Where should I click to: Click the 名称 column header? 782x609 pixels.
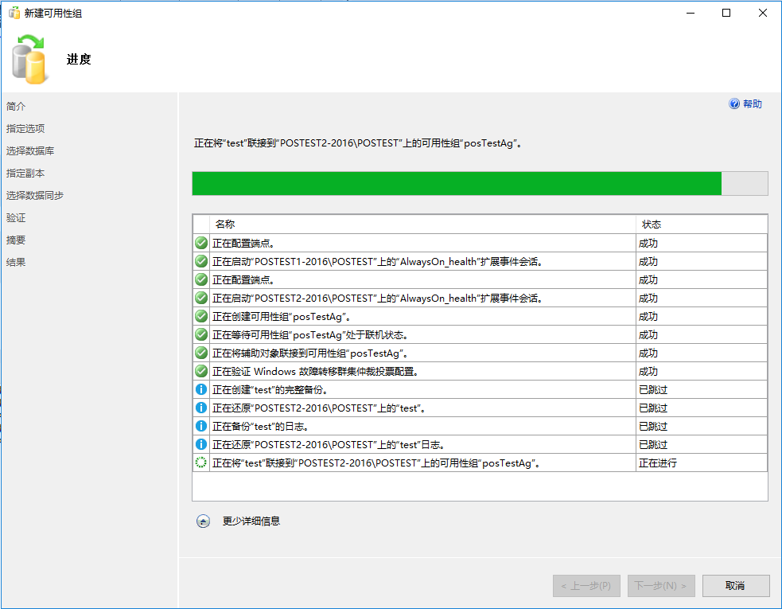click(x=423, y=224)
